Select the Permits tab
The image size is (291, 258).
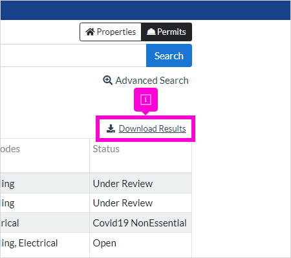pyautogui.click(x=166, y=32)
